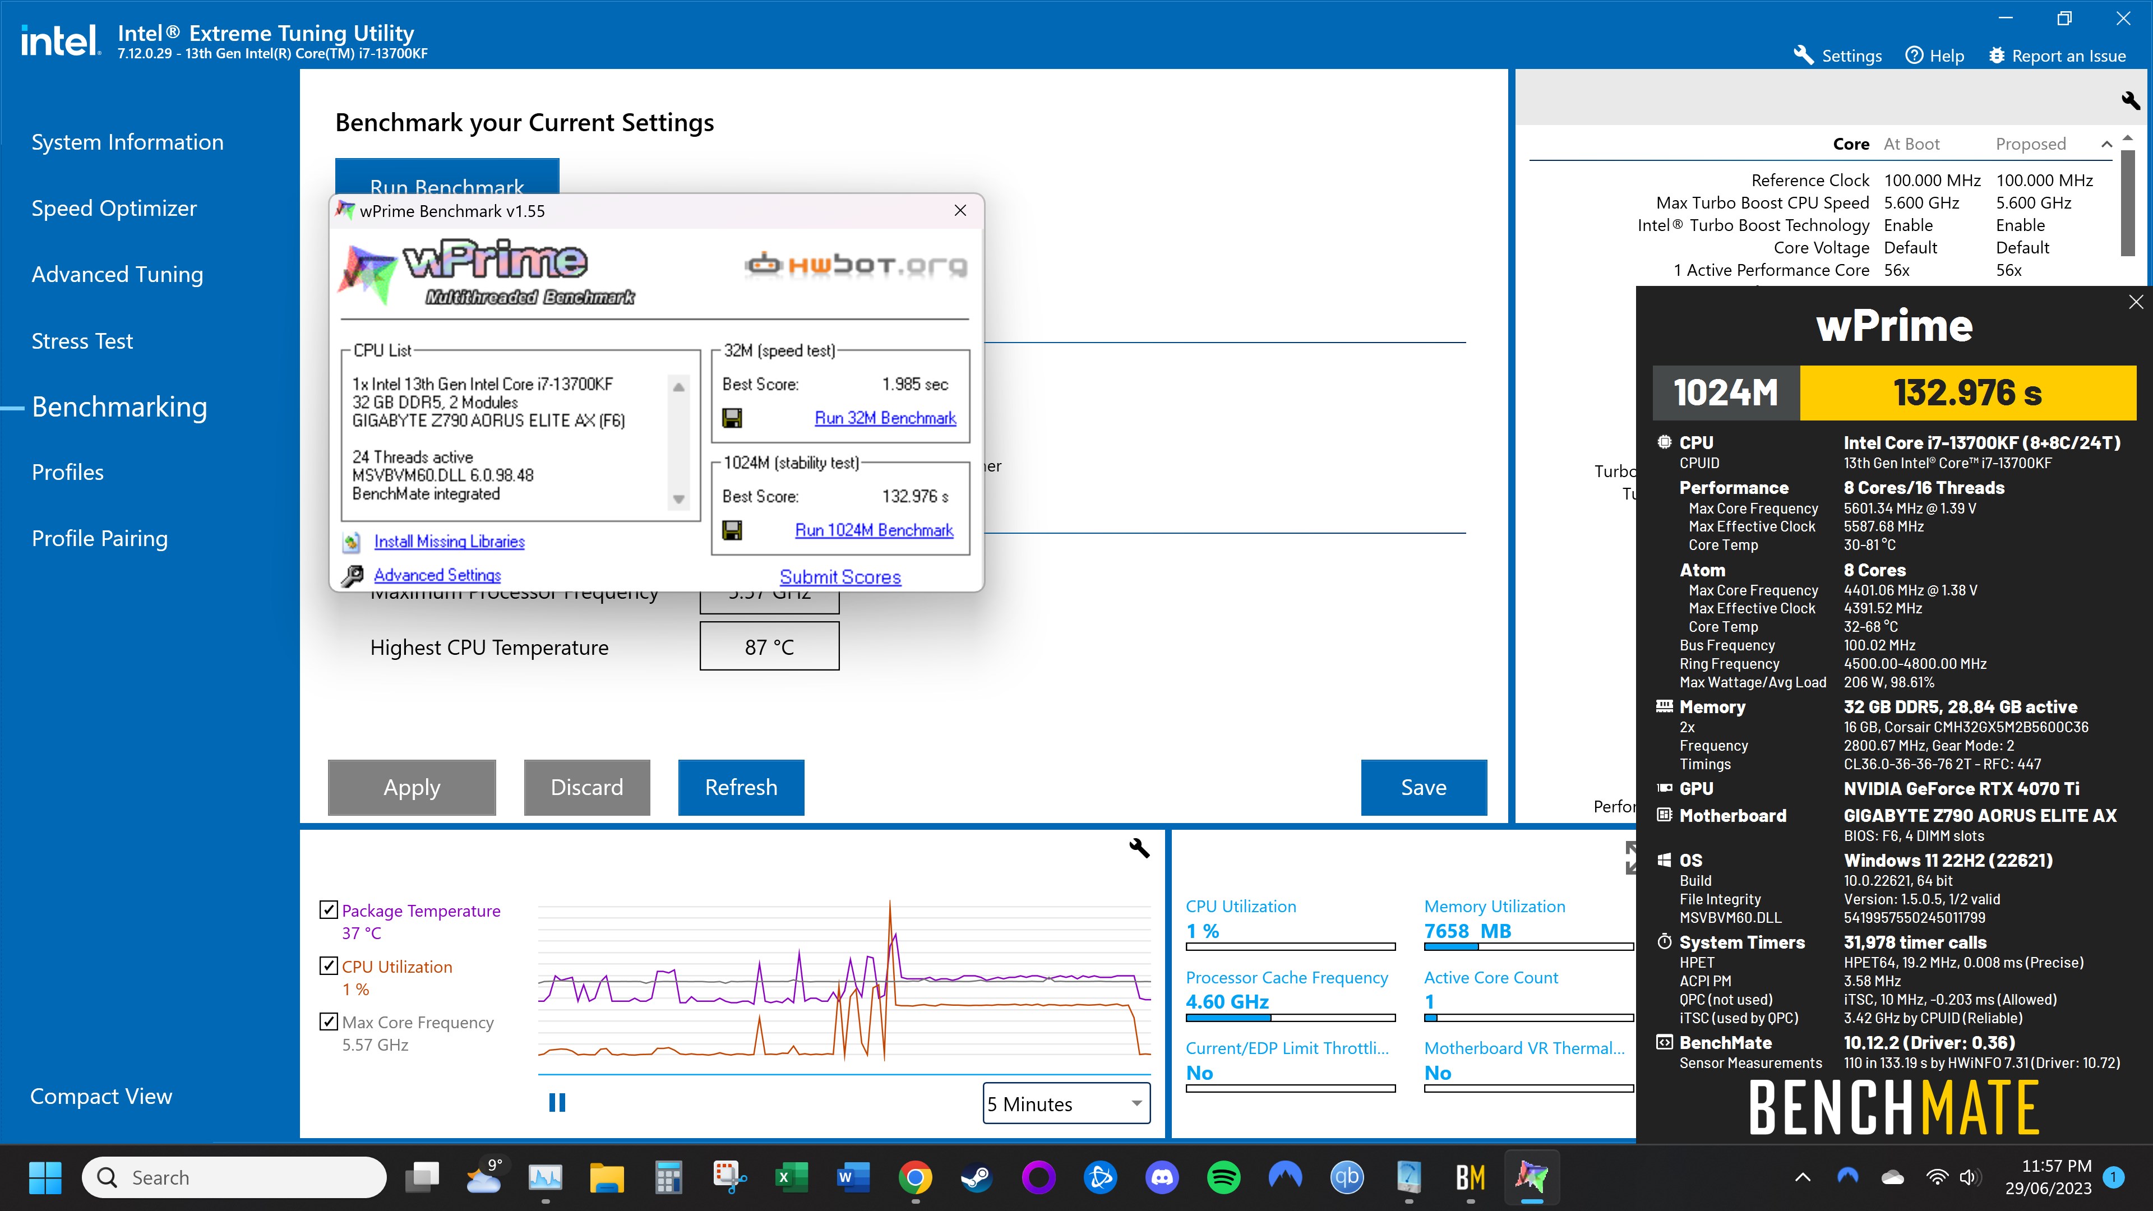The width and height of the screenshot is (2153, 1211).
Task: Select Stress Test in the sidebar
Action: 82,341
